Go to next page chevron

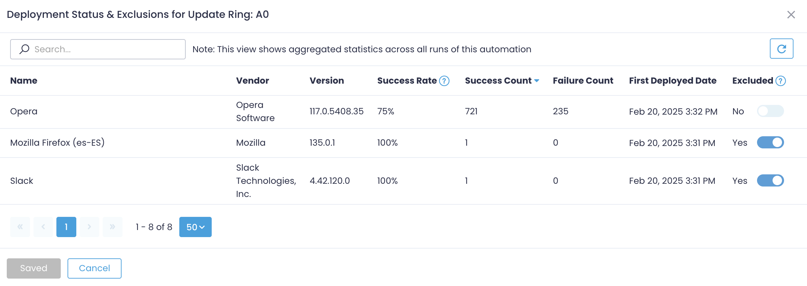click(89, 227)
